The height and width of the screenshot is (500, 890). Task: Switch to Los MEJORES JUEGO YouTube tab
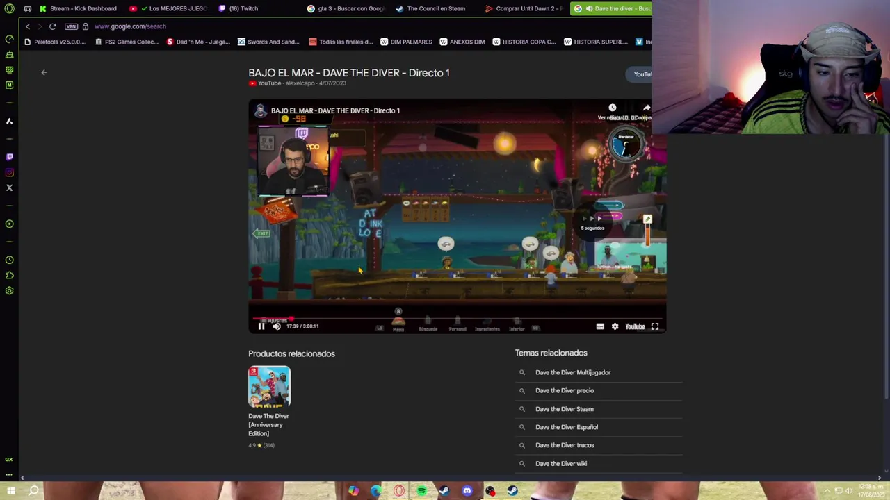click(168, 8)
